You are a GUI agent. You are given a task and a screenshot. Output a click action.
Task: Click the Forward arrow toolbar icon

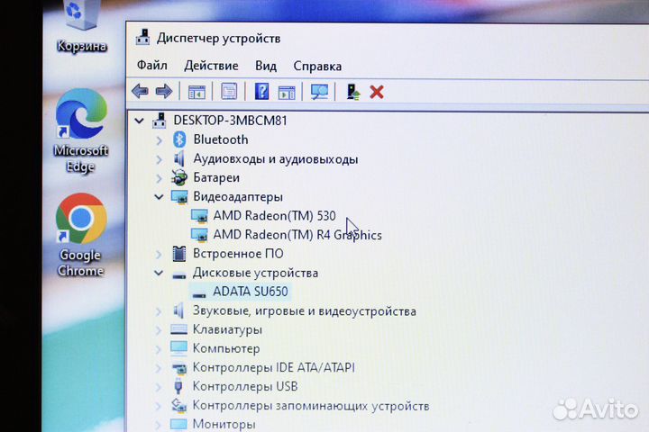pos(164,91)
